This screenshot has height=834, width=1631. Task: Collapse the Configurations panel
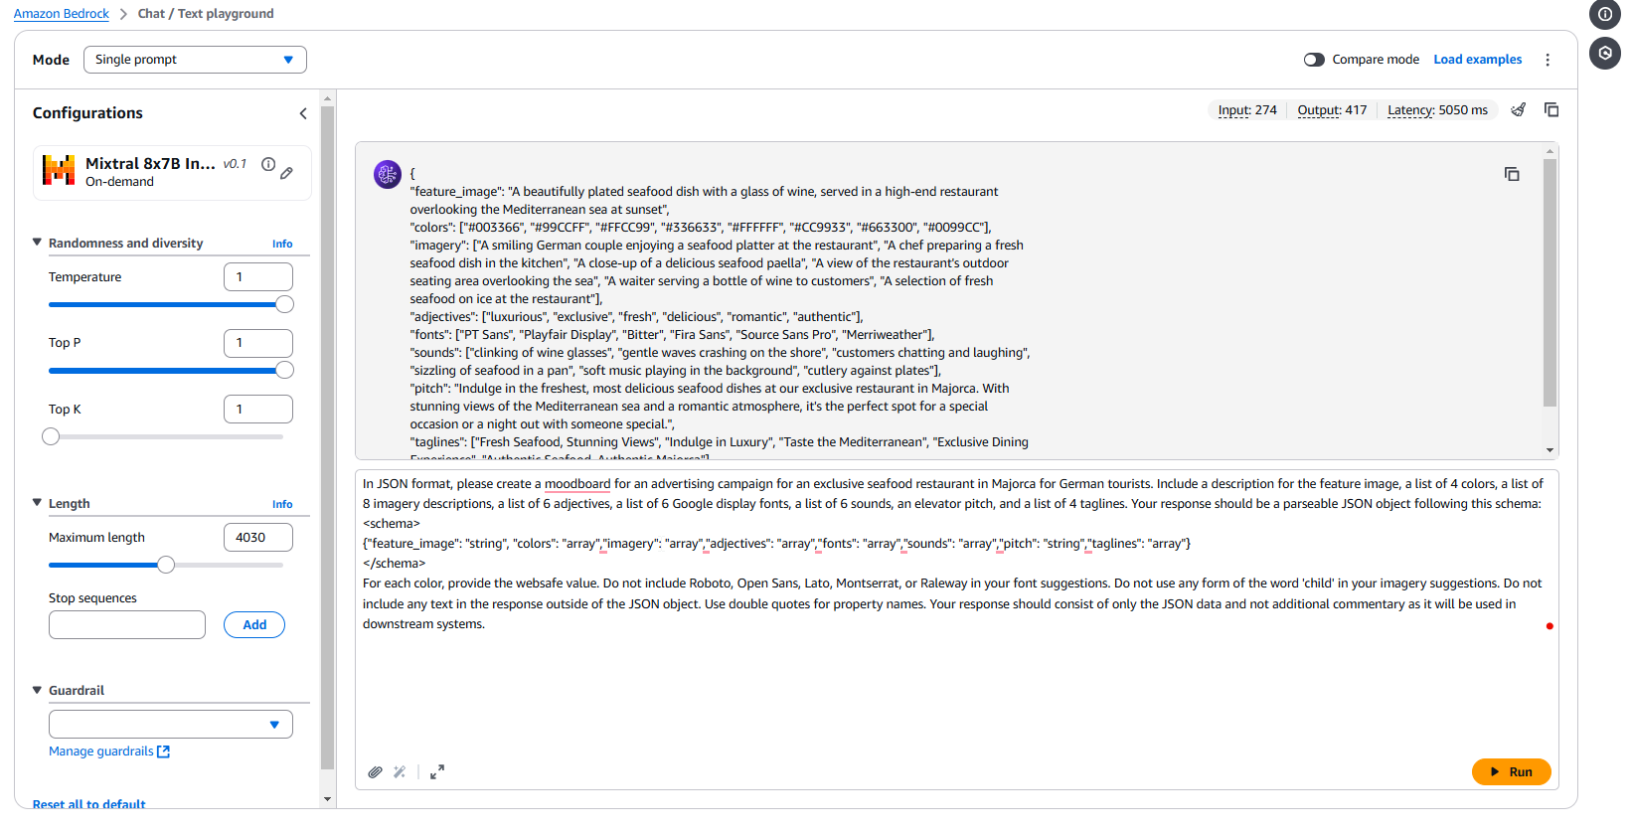303,113
